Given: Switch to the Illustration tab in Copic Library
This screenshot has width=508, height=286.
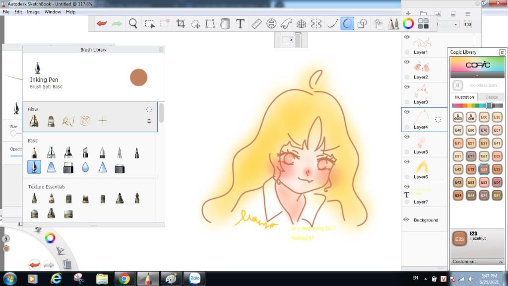Looking at the screenshot, I should pyautogui.click(x=464, y=97).
